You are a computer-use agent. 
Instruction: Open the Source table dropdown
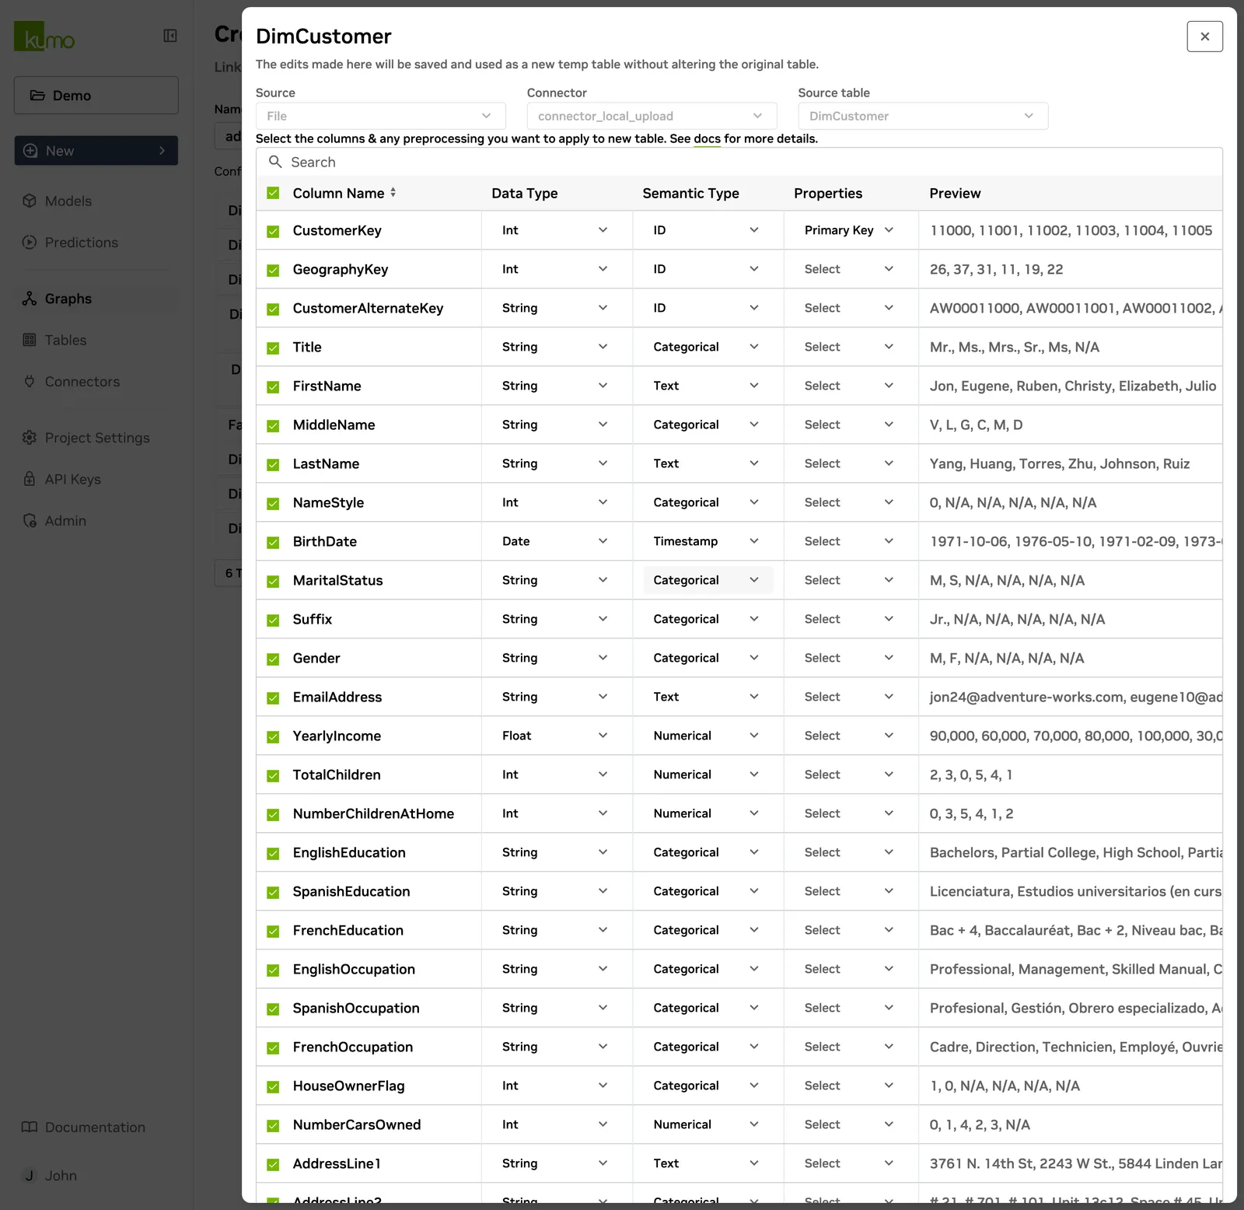(923, 116)
